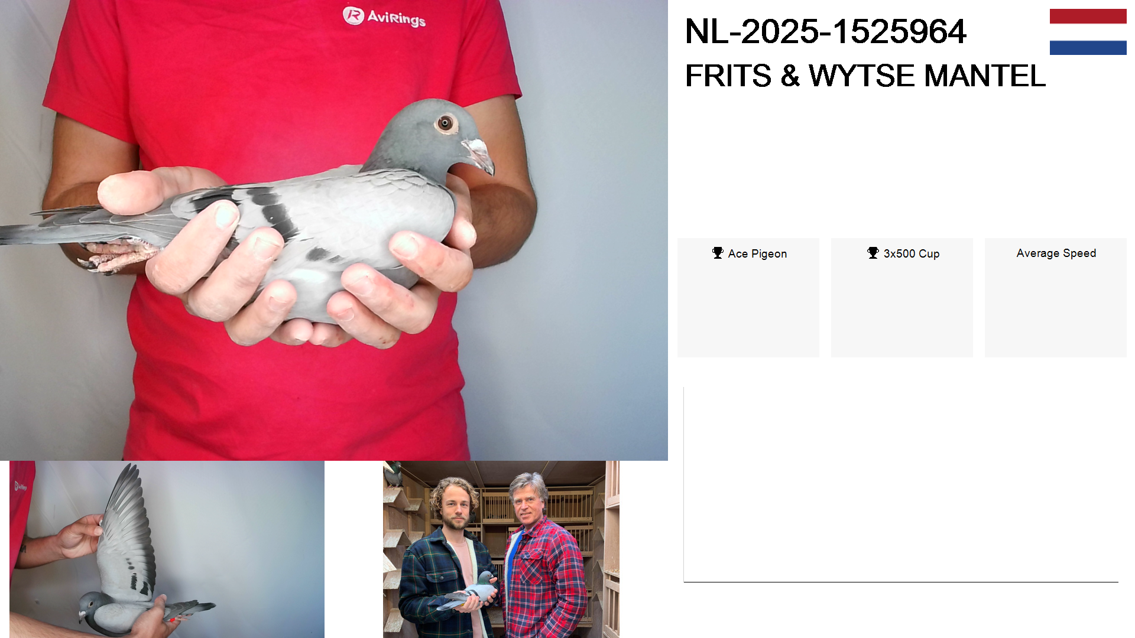Open the Ace Pigeon stats card
This screenshot has height=638, width=1135.
[748, 297]
